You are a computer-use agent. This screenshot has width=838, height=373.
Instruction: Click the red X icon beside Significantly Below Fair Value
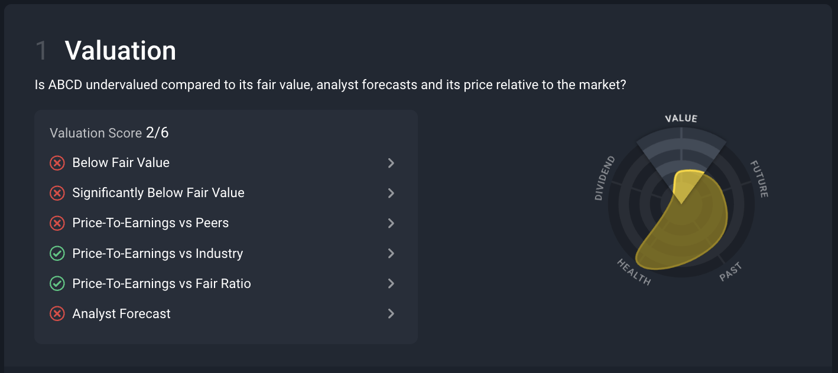coord(57,193)
